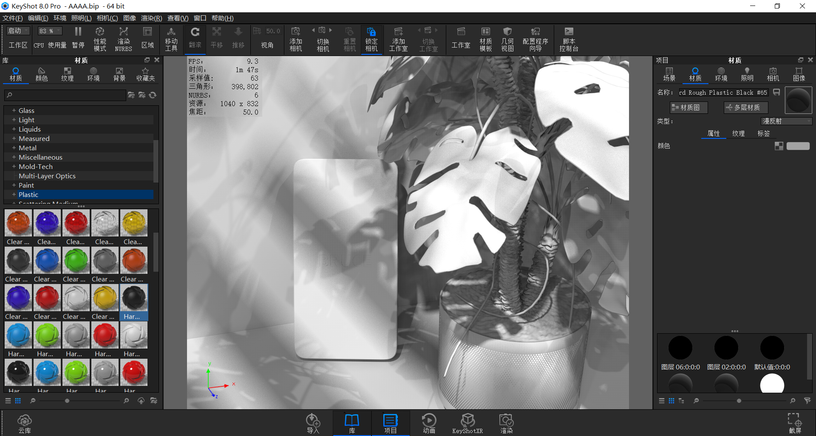Expand the Metal material category
The height and width of the screenshot is (436, 816).
tap(14, 148)
